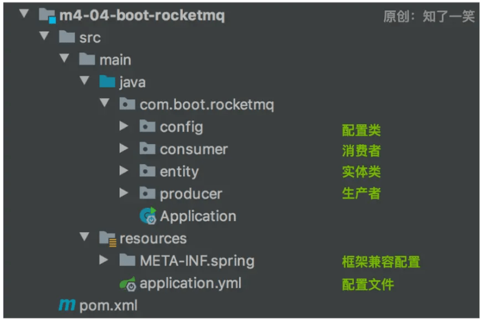The image size is (485, 320).
Task: Click the m4-04-boot-rocketmq module icon
Action: tap(47, 15)
